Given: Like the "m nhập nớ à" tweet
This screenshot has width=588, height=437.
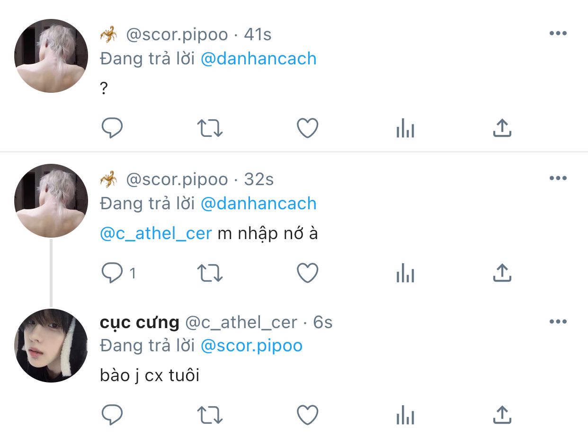Looking at the screenshot, I should point(308,273).
